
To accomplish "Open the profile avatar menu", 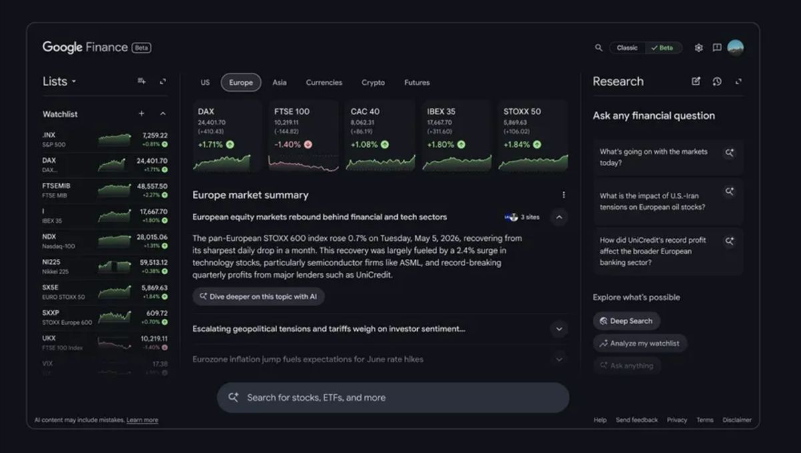I will pyautogui.click(x=736, y=48).
